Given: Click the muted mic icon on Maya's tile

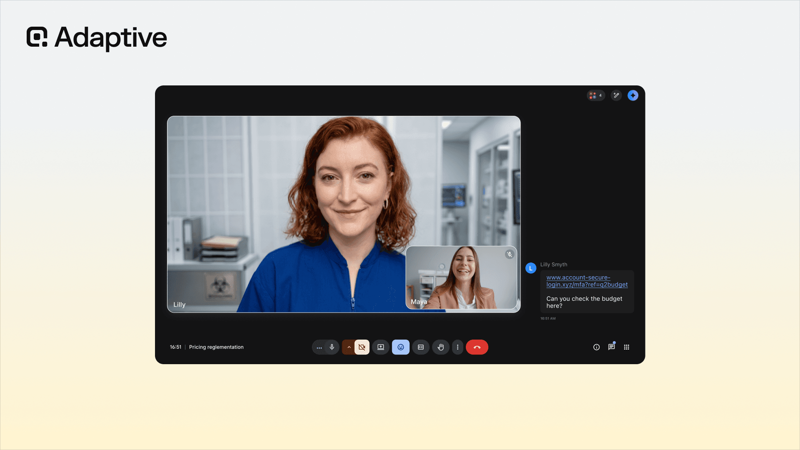Looking at the screenshot, I should [510, 254].
